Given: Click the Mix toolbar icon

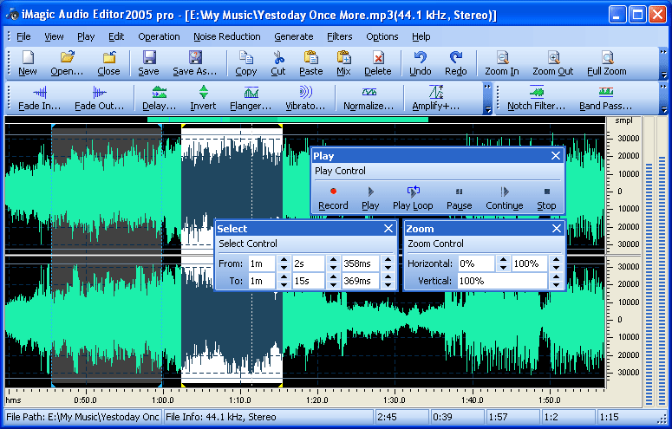Looking at the screenshot, I should (x=343, y=63).
